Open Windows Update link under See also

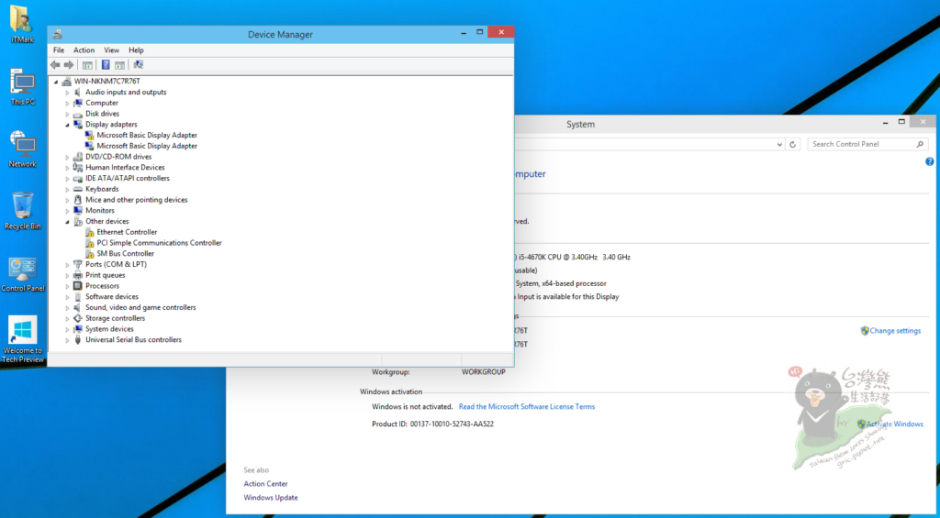point(271,498)
